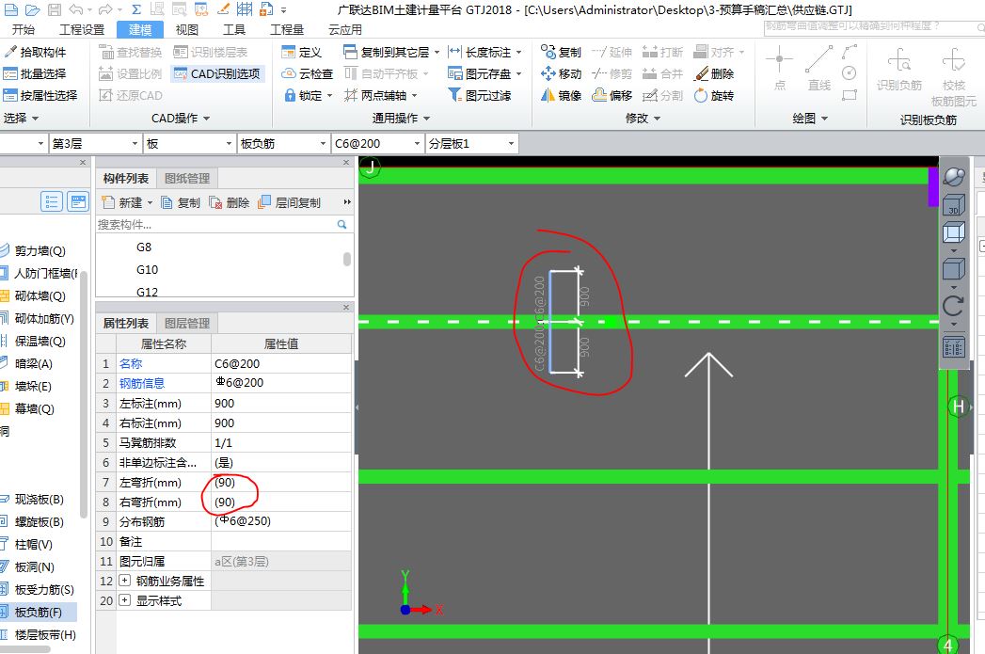Screen dimensions: 985x654
Task: Click the 点 point draw tool
Action: click(780, 69)
